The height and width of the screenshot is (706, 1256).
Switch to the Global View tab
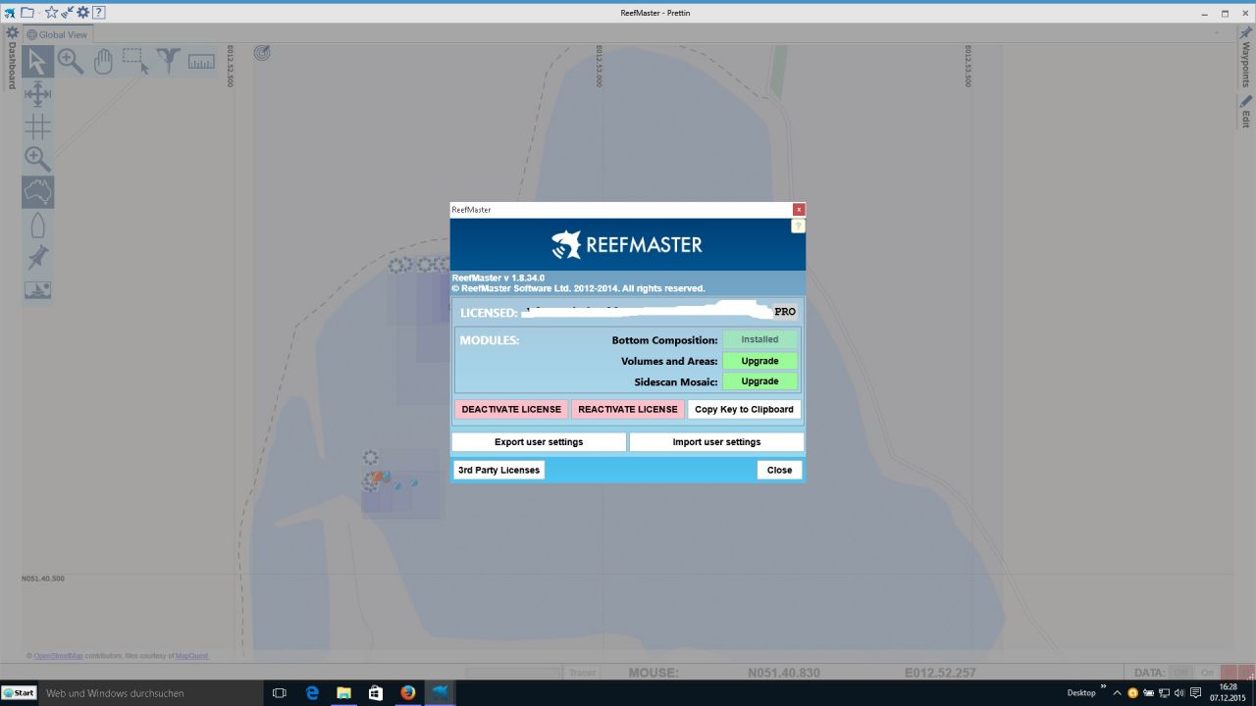pos(57,34)
